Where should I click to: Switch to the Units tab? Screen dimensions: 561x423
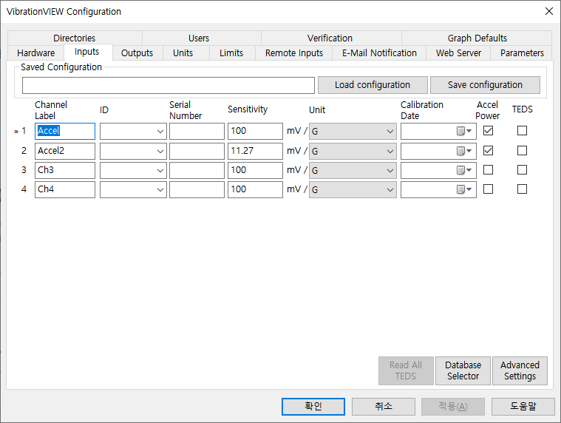pos(183,53)
